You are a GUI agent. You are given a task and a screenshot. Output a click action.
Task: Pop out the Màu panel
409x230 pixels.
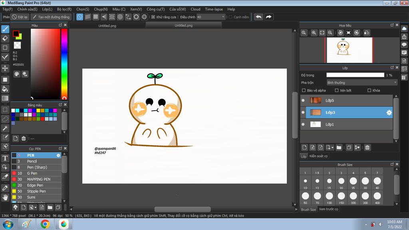(x=60, y=25)
